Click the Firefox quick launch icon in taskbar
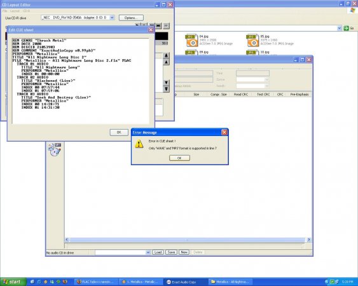 point(65,282)
